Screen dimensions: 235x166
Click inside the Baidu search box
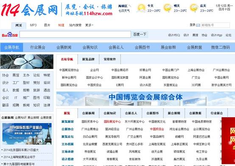coord(75,34)
